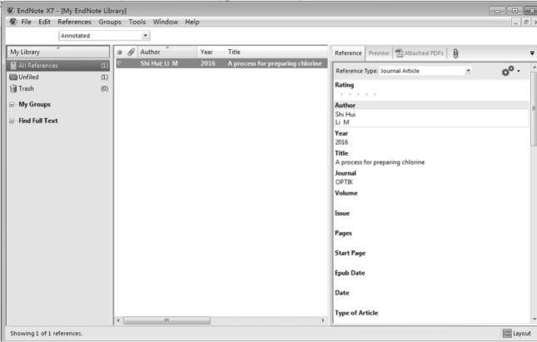Click the Journal field value OPTIK

tap(344, 182)
